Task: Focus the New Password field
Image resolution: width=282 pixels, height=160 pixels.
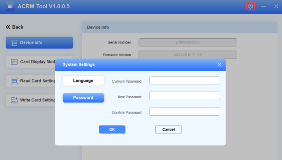Action: point(185,96)
